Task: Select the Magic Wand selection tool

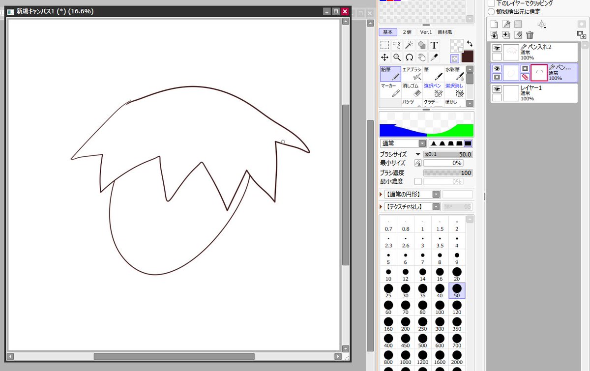Action: [x=409, y=45]
